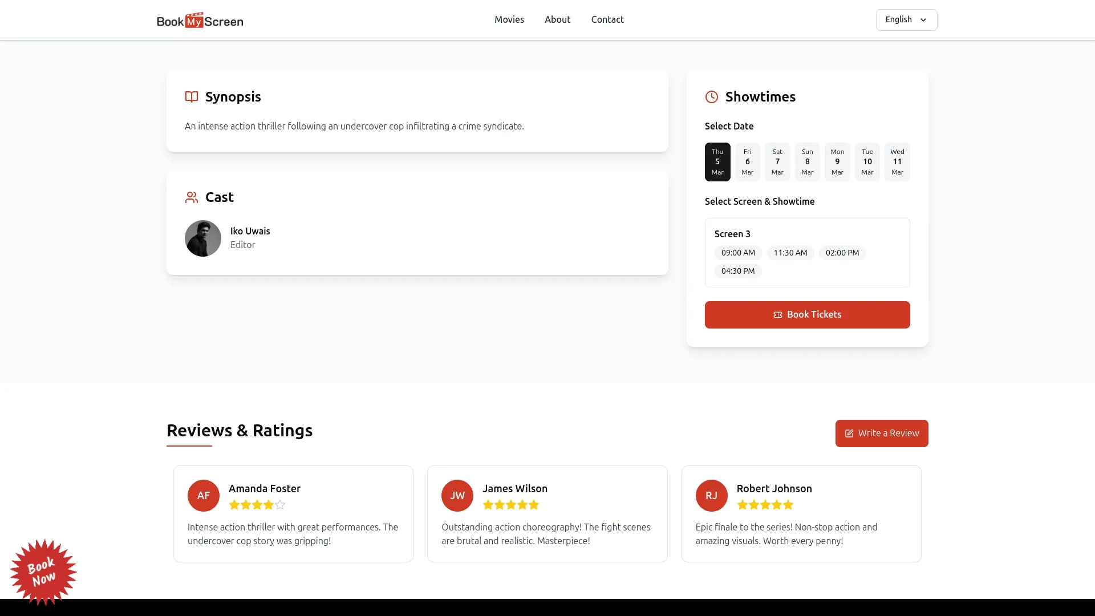
Task: Click Amanda Foster's AF avatar circle
Action: click(203, 496)
